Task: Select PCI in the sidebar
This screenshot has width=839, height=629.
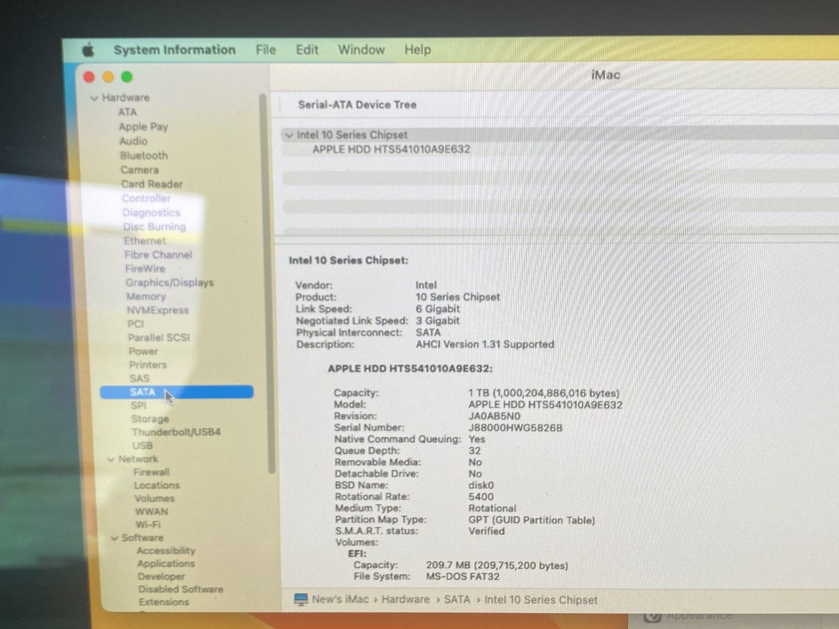Action: [x=135, y=323]
